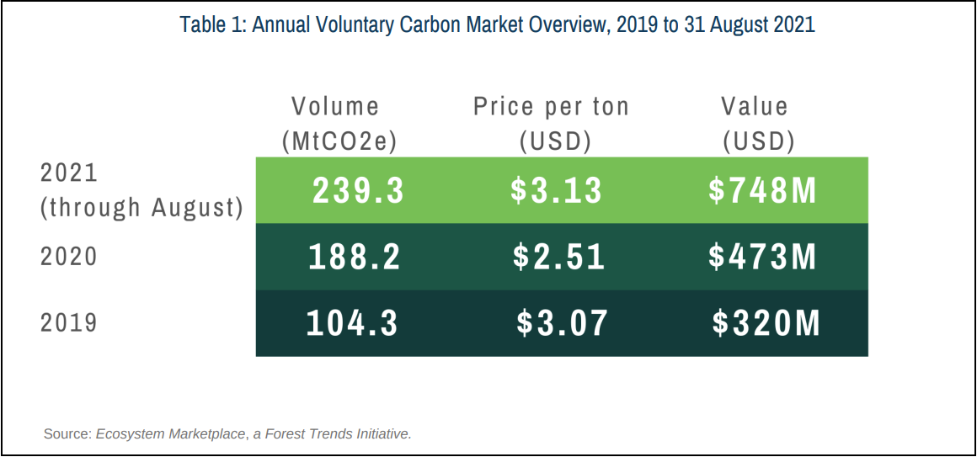Select the 239.3 volume cell
977x457 pixels.
click(358, 191)
